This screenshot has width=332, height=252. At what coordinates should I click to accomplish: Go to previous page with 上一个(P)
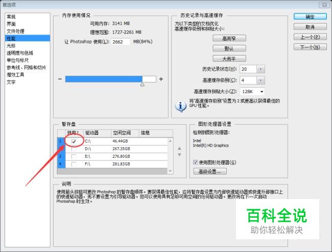click(310, 37)
